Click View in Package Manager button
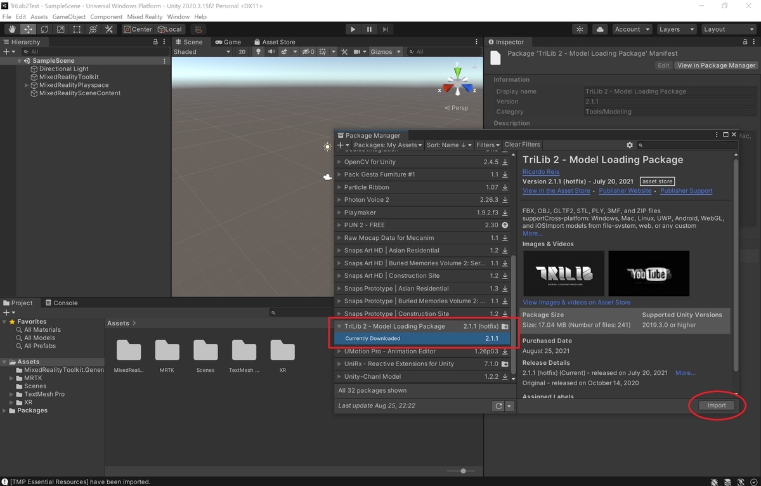761x486 pixels. point(716,65)
